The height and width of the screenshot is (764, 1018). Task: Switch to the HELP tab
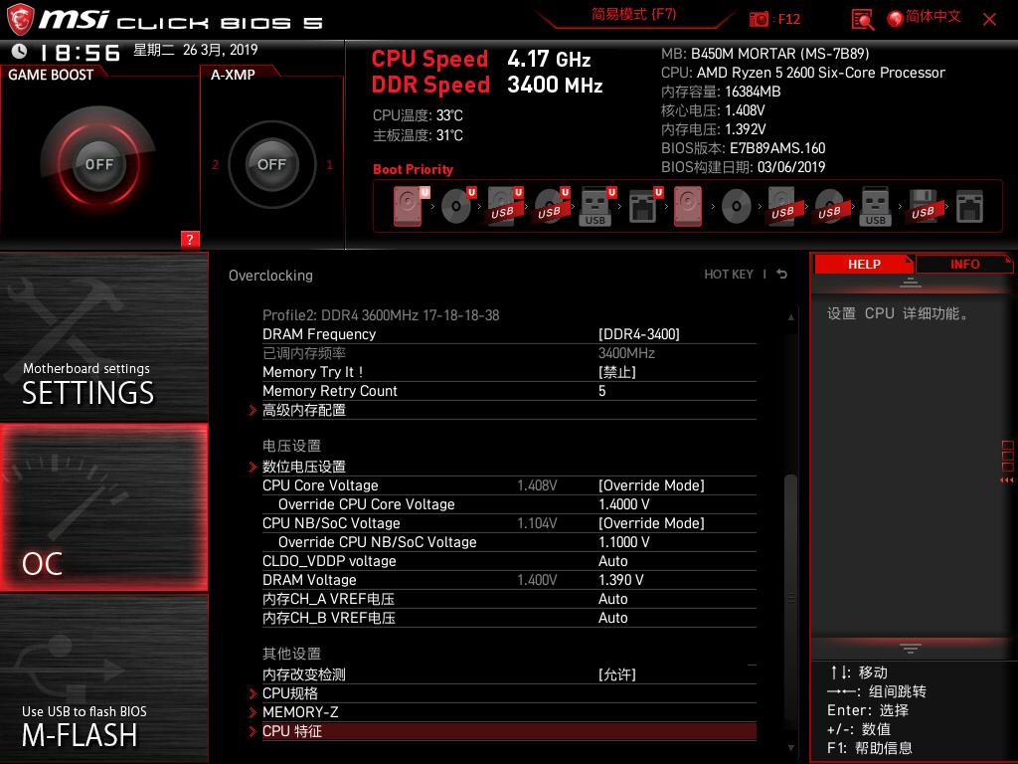864,264
